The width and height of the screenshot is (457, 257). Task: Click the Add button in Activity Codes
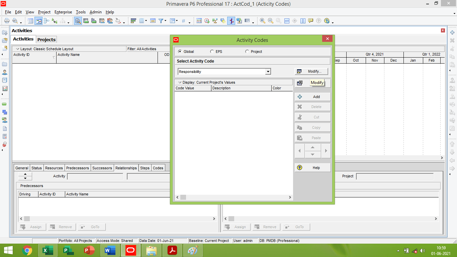click(x=312, y=97)
